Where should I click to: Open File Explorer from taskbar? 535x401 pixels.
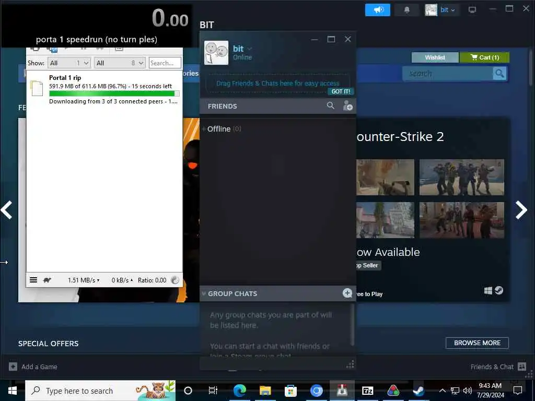tap(265, 391)
